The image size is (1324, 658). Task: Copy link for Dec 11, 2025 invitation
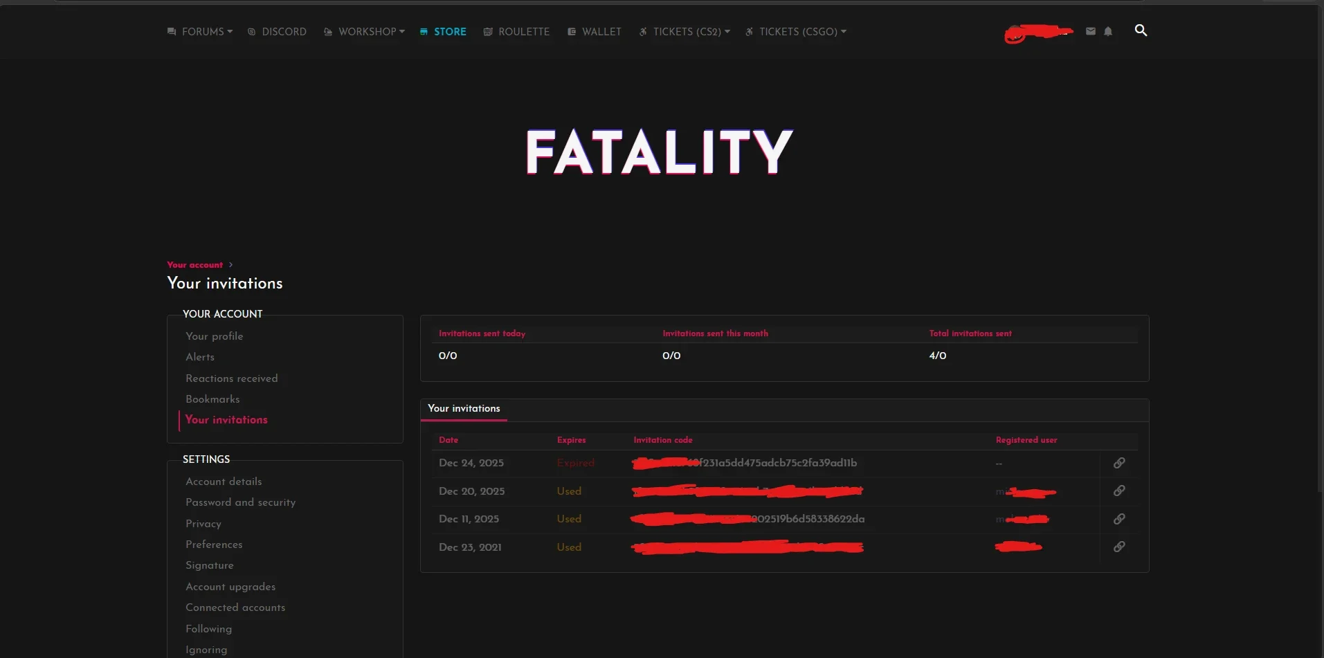pyautogui.click(x=1118, y=519)
